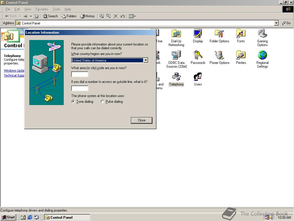
Task: Open the Power Options icon
Action: coord(219,58)
